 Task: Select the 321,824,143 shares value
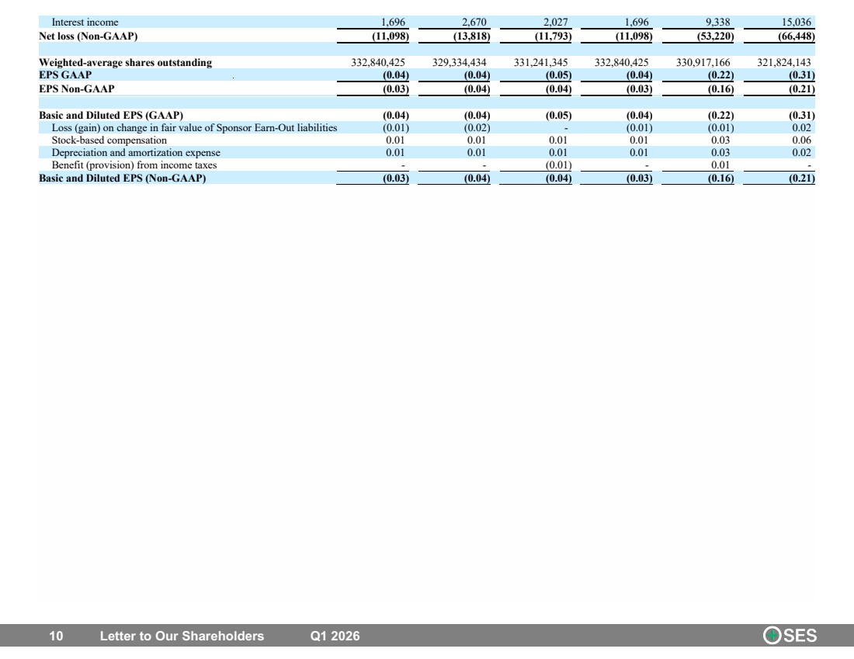point(784,63)
